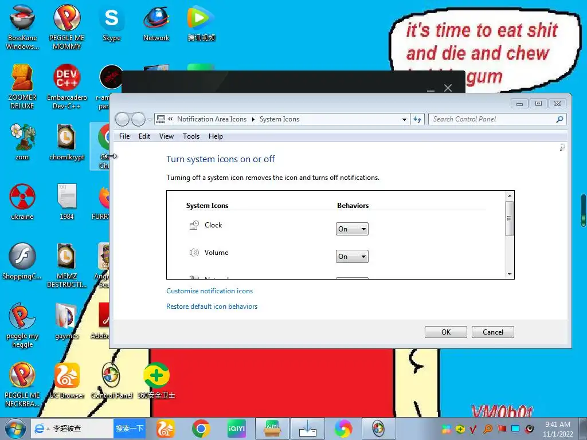Open 360安全卫士 desktop shortcut
The image size is (587, 440).
(x=156, y=380)
